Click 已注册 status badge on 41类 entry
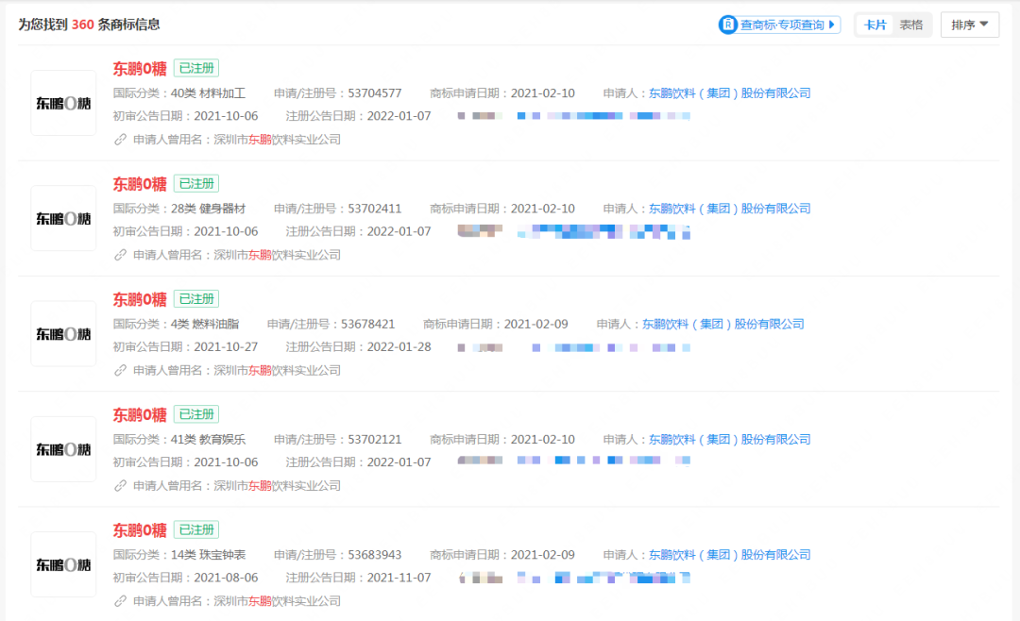This screenshot has height=621, width=1020. (196, 414)
